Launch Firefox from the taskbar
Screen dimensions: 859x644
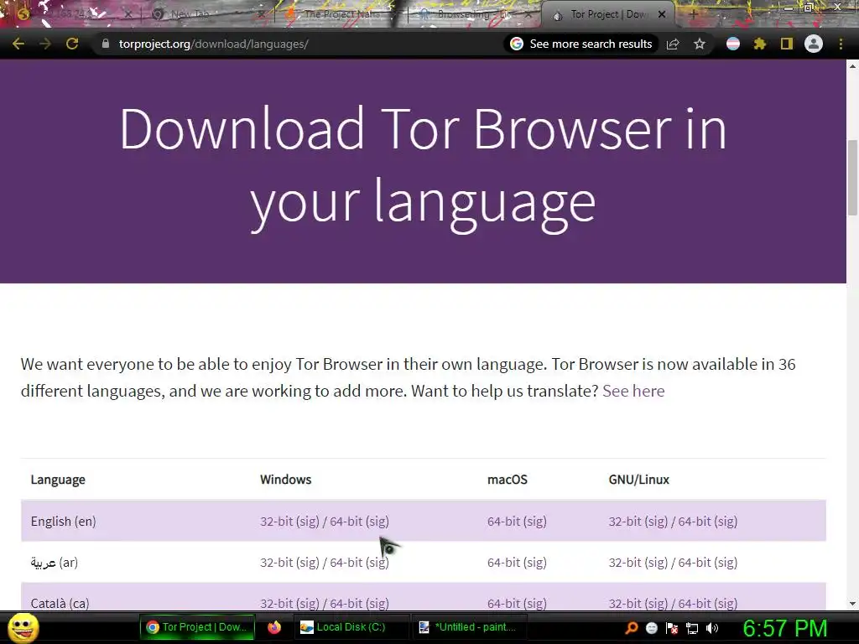pyautogui.click(x=274, y=627)
